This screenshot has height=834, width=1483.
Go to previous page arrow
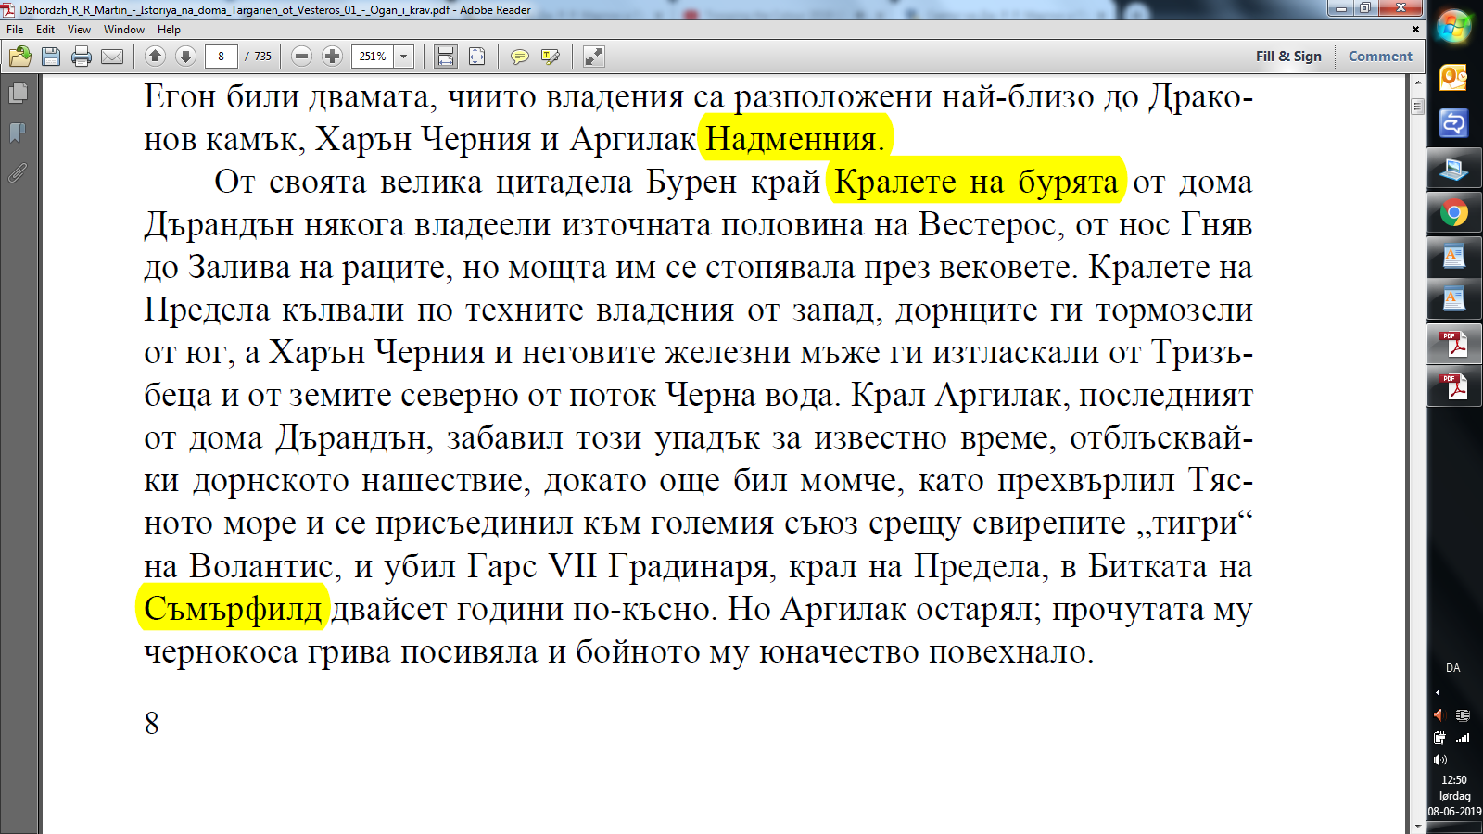tap(155, 57)
